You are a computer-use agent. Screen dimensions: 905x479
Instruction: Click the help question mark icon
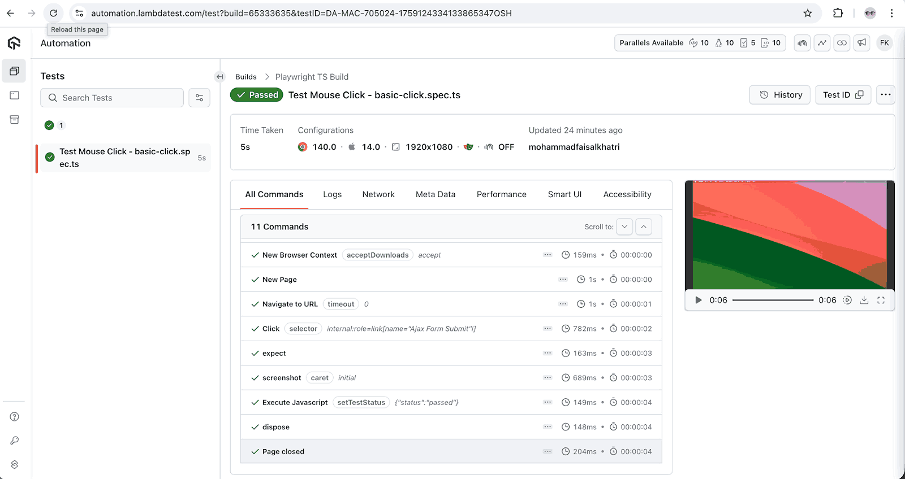(15, 417)
